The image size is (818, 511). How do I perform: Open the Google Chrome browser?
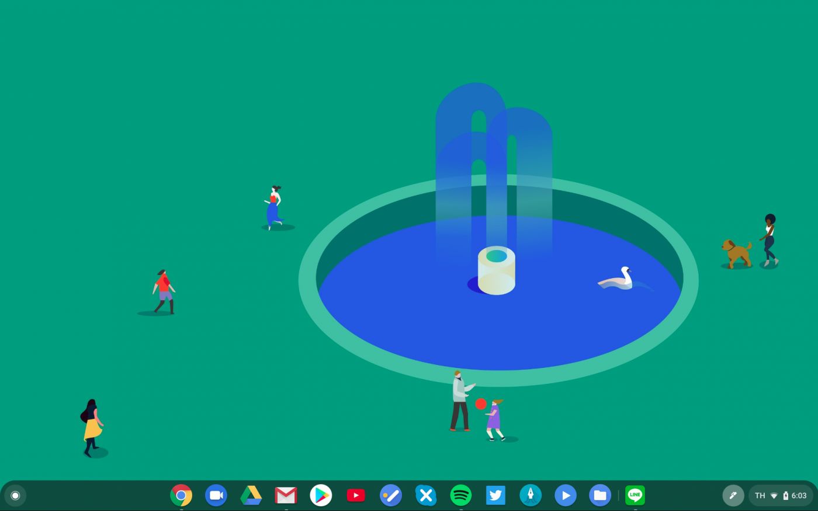click(x=181, y=495)
